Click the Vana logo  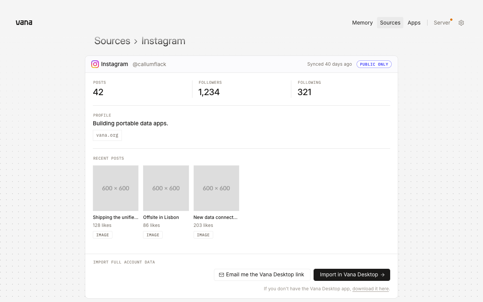coord(24,23)
